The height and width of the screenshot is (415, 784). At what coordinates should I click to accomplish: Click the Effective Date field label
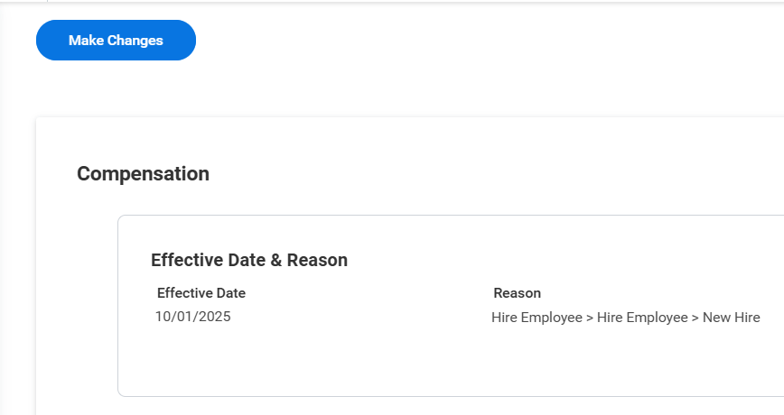[x=201, y=293]
